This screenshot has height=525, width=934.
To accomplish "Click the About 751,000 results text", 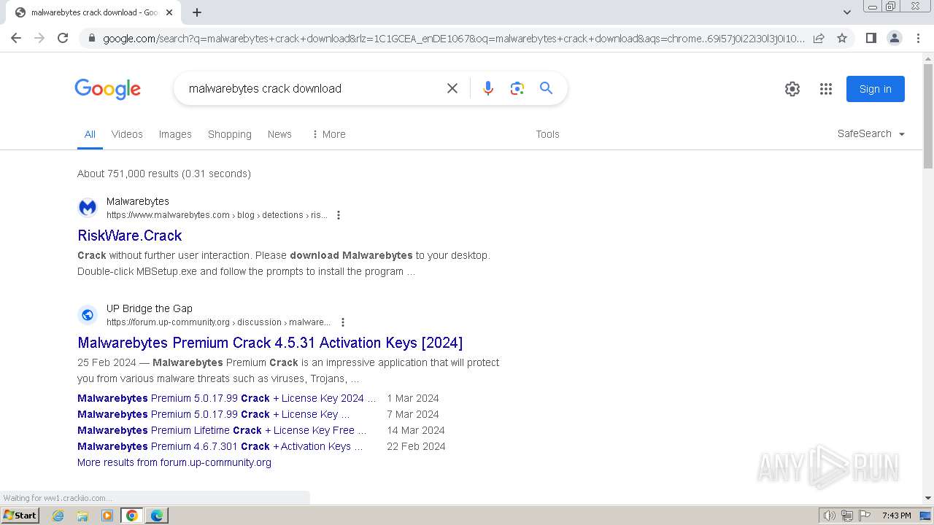I will click(164, 174).
